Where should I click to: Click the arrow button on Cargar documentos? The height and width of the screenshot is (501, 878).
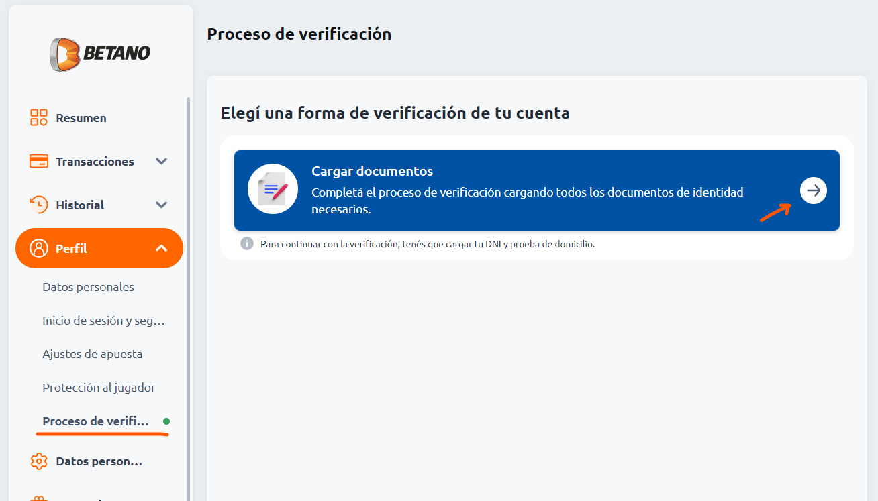814,190
